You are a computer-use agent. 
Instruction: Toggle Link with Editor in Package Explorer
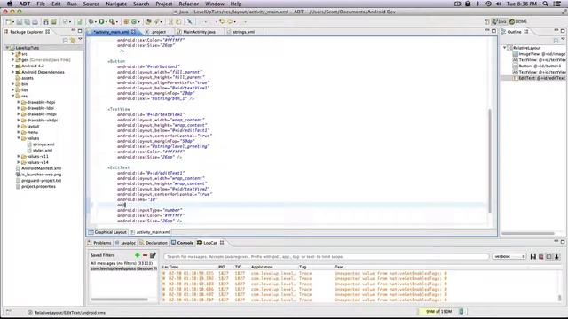73,40
